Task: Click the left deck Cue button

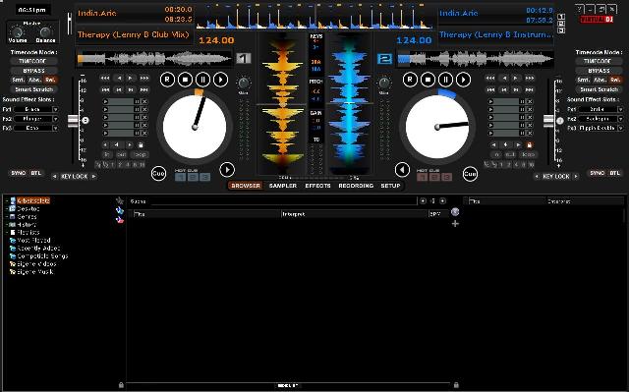Action: (x=158, y=174)
